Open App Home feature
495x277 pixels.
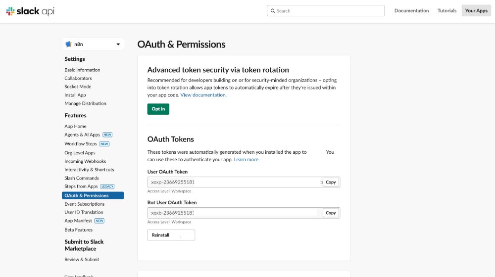coord(75,126)
